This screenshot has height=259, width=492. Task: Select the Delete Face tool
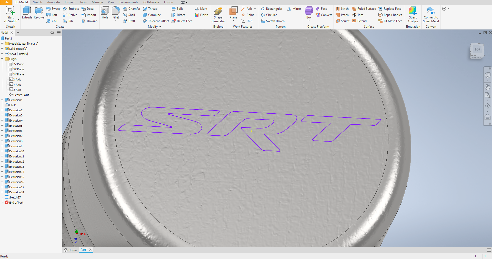tap(182, 21)
